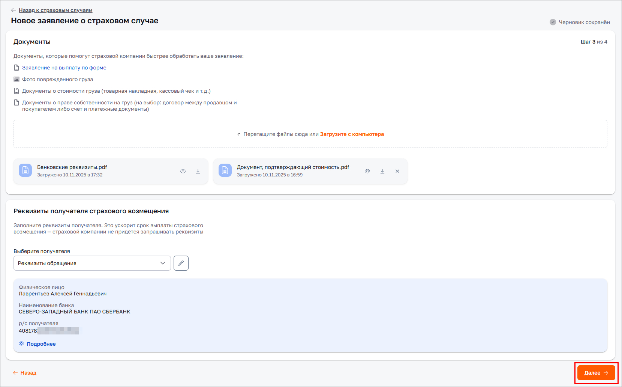Click the upload arrow icon in drop zone
622x387 pixels.
click(239, 134)
